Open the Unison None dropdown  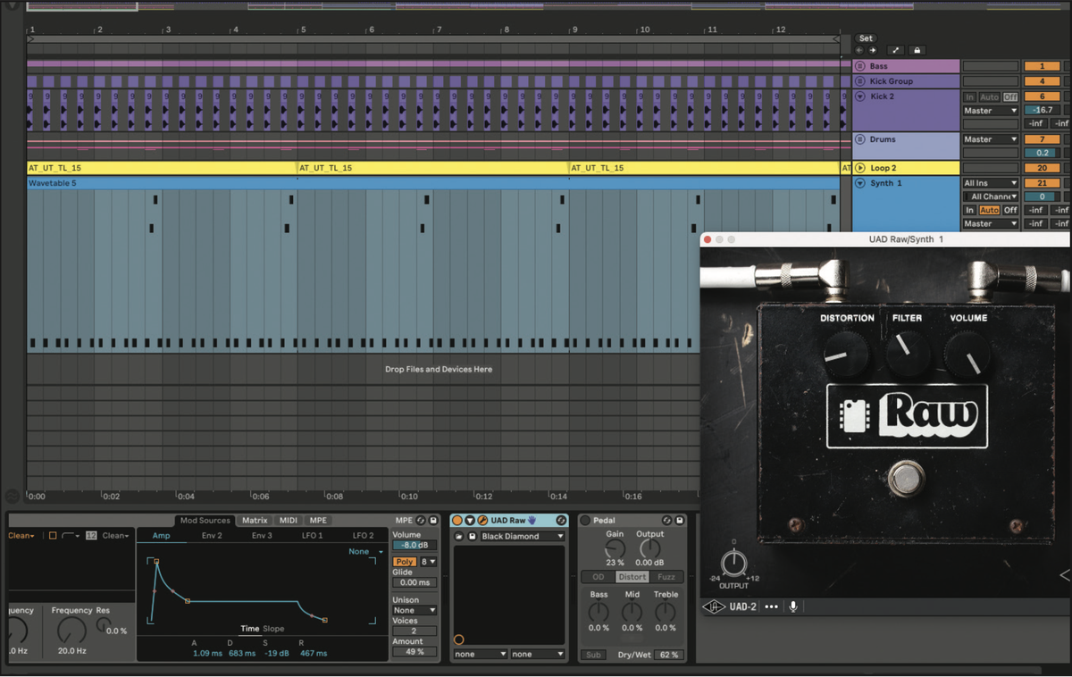pos(415,611)
